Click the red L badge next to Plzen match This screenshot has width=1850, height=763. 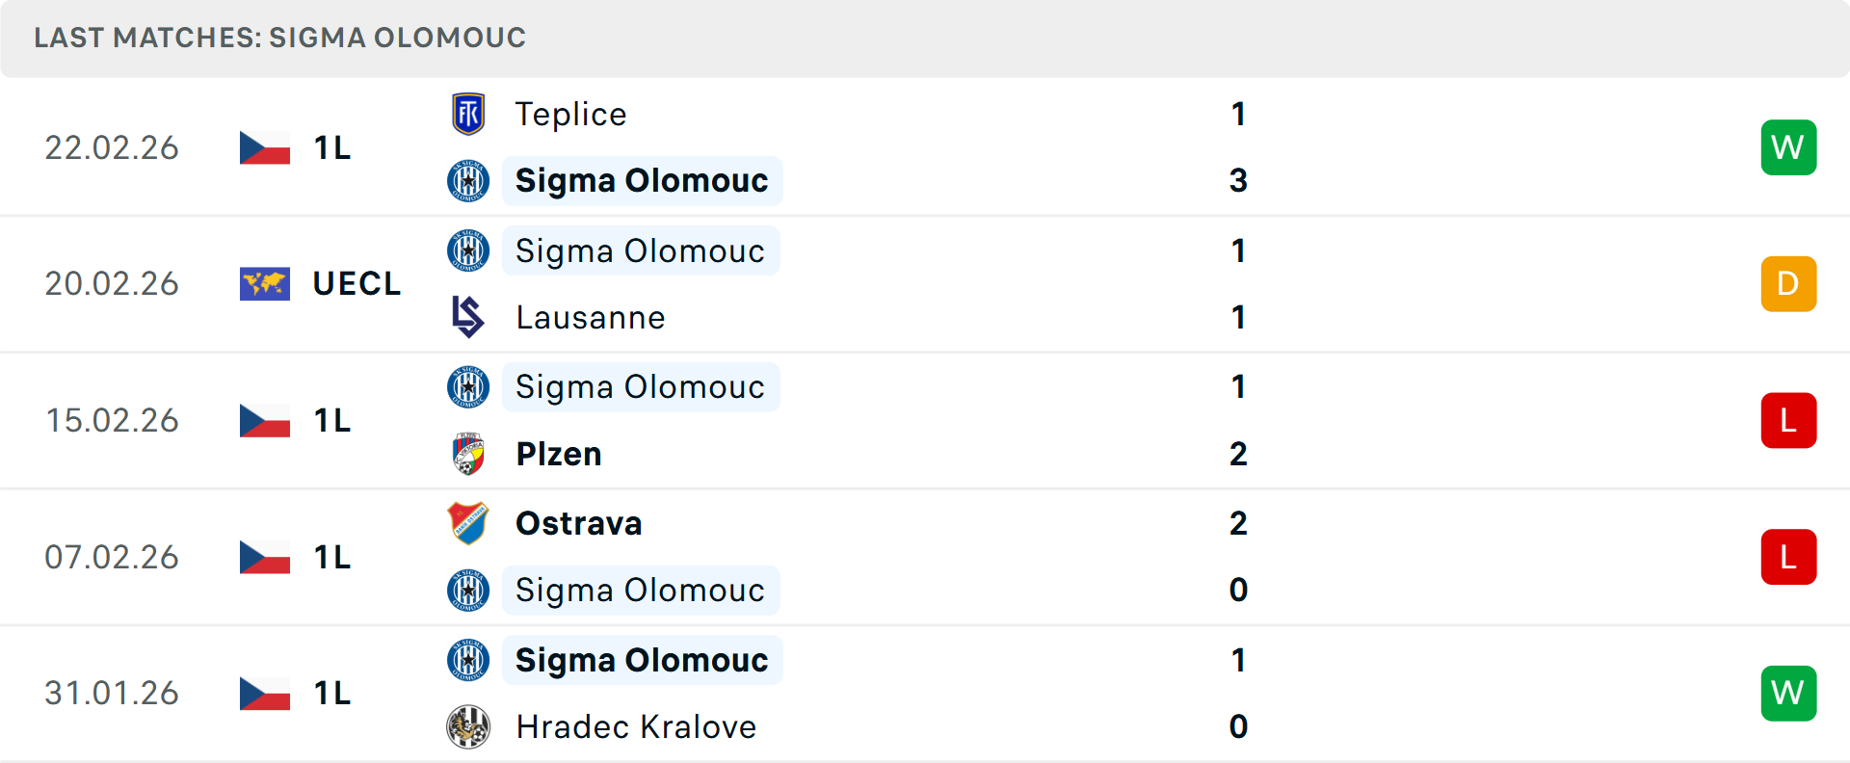click(x=1788, y=420)
